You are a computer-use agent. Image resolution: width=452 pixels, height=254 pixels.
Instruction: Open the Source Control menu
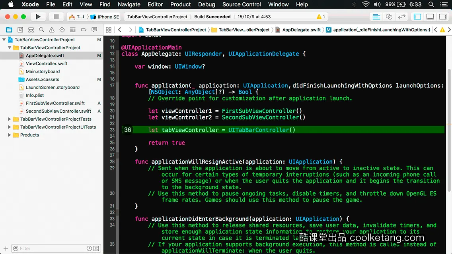[242, 4]
